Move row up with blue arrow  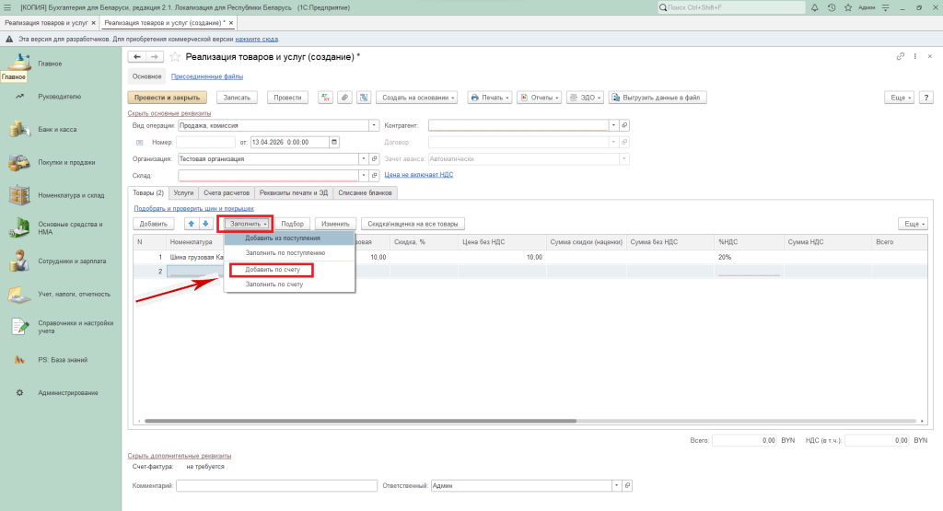coord(192,224)
